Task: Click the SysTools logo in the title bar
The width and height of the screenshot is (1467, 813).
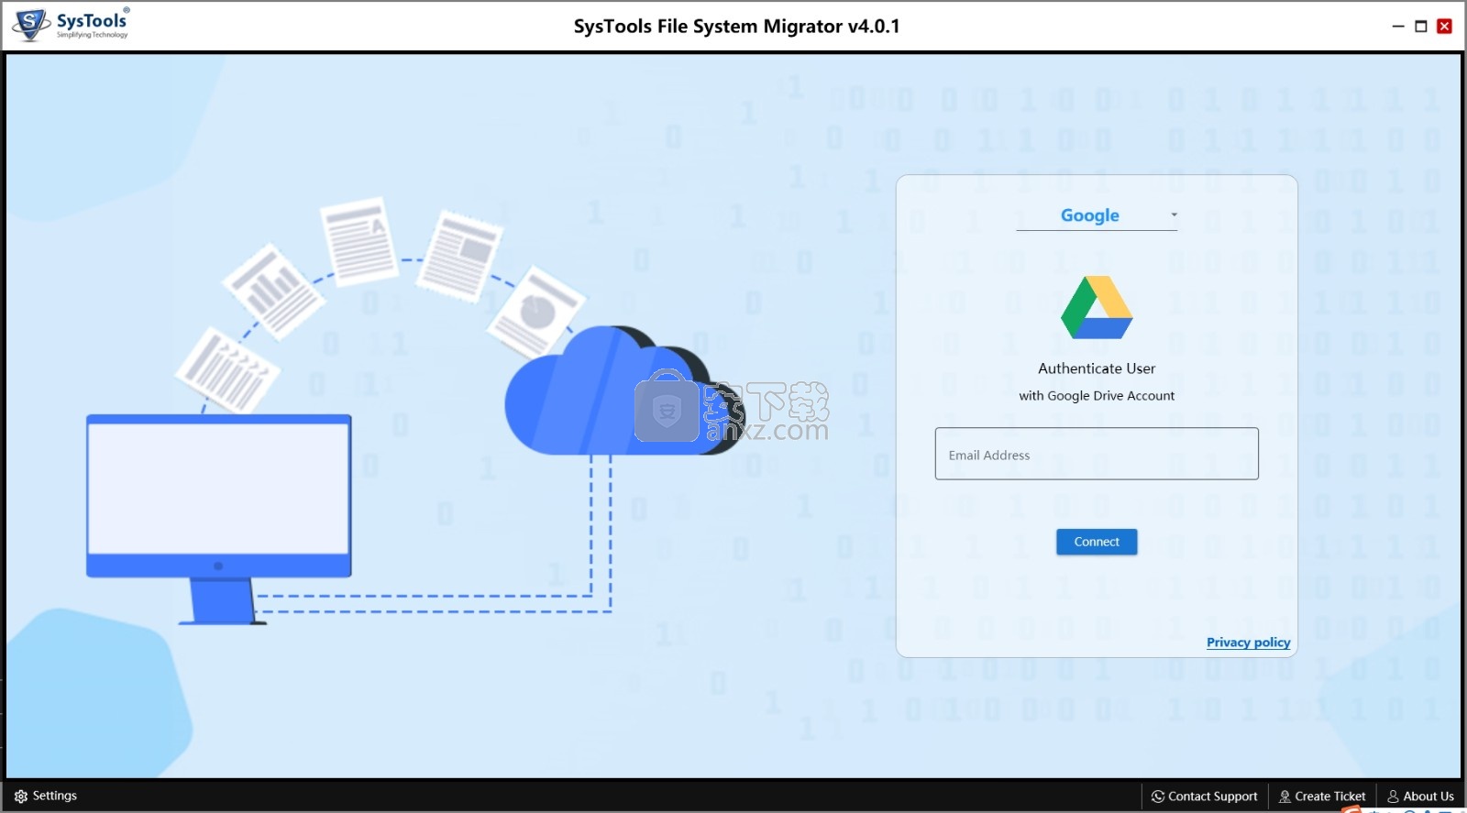Action: point(72,25)
